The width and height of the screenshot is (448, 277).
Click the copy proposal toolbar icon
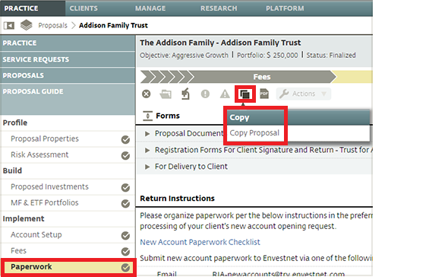tap(245, 94)
